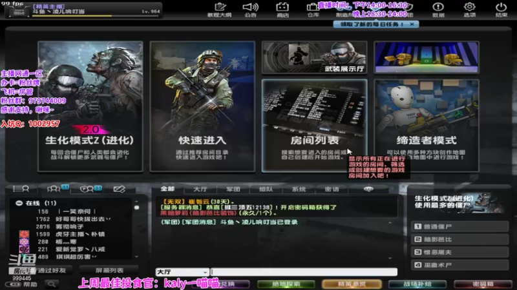Click friends list scrollbar thumb
Screen dimensions: 517x290
pos(136,208)
